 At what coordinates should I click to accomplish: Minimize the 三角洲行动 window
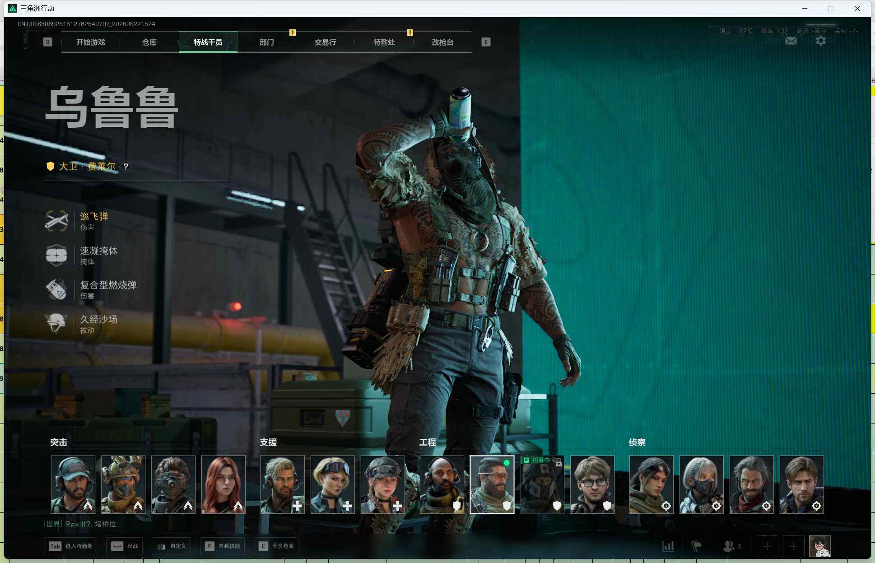pos(805,9)
